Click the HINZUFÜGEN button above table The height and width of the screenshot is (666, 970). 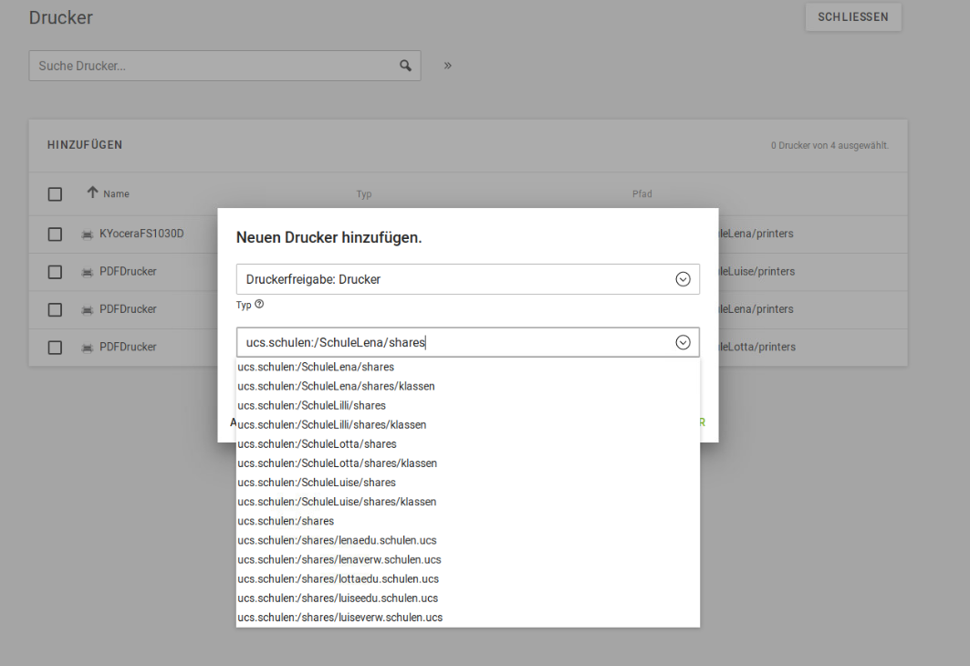pyautogui.click(x=85, y=145)
